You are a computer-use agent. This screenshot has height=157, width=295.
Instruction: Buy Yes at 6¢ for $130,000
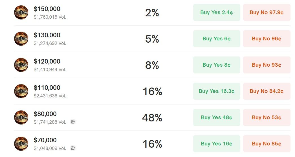[217, 39]
